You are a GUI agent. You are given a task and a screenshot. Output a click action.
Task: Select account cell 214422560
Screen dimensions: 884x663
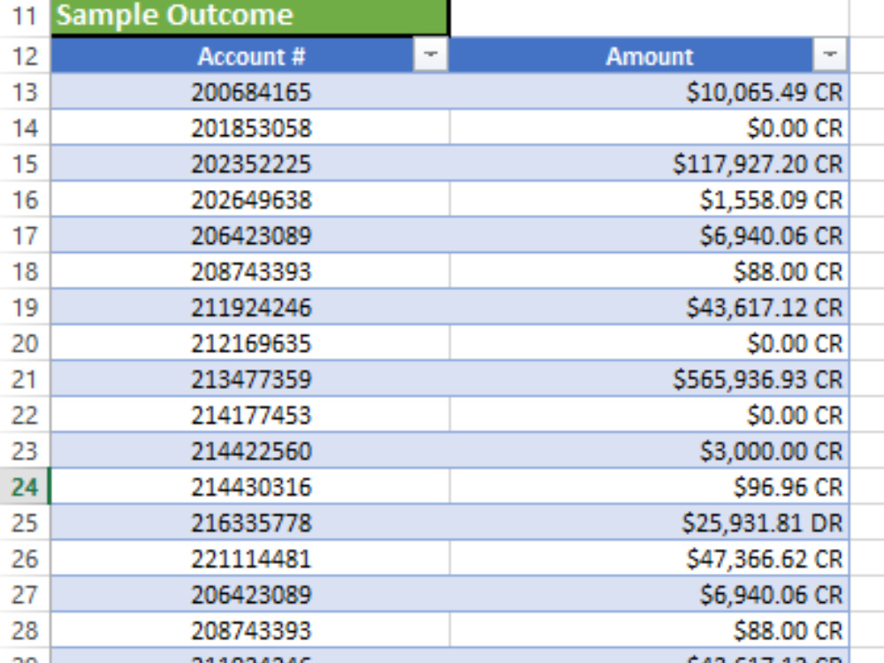click(250, 451)
